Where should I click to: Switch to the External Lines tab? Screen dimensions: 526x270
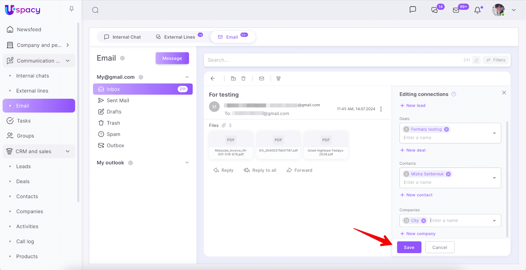(x=176, y=37)
